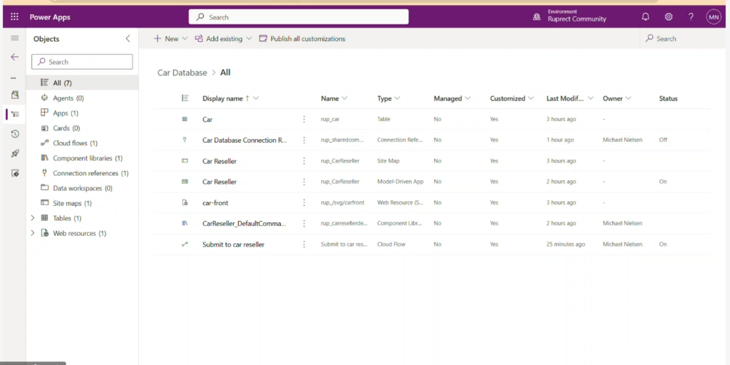The image size is (730, 365).
Task: Open more options for the Car row
Action: tap(304, 119)
